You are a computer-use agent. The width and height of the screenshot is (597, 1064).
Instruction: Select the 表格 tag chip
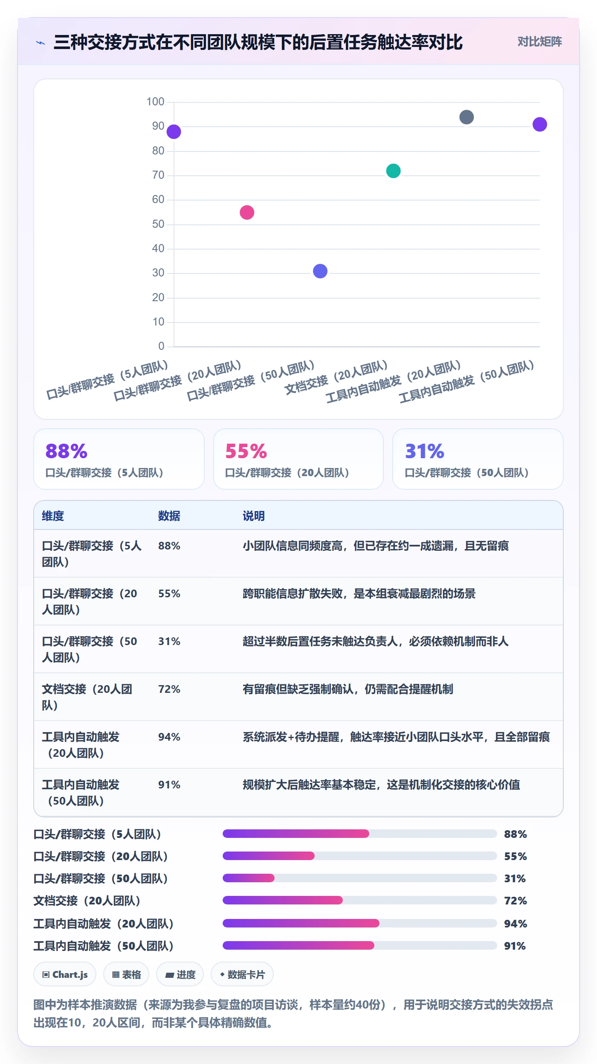(x=126, y=974)
